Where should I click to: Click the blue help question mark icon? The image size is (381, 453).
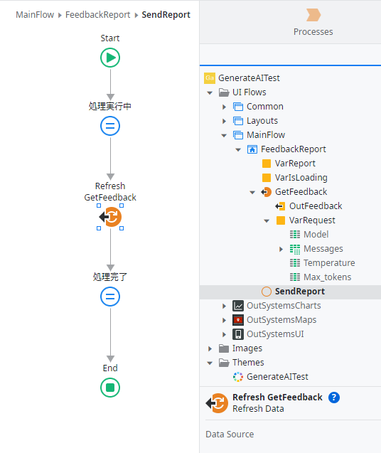tap(334, 398)
